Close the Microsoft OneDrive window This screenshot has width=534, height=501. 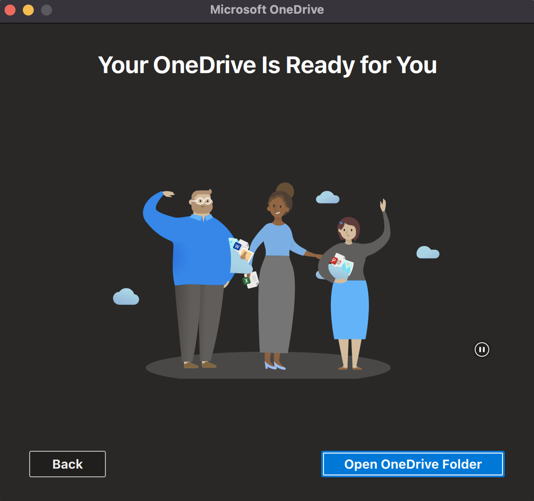[10, 10]
